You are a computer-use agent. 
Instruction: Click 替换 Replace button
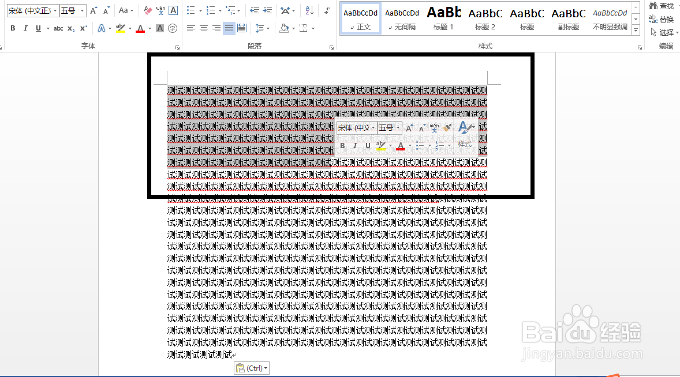661,19
